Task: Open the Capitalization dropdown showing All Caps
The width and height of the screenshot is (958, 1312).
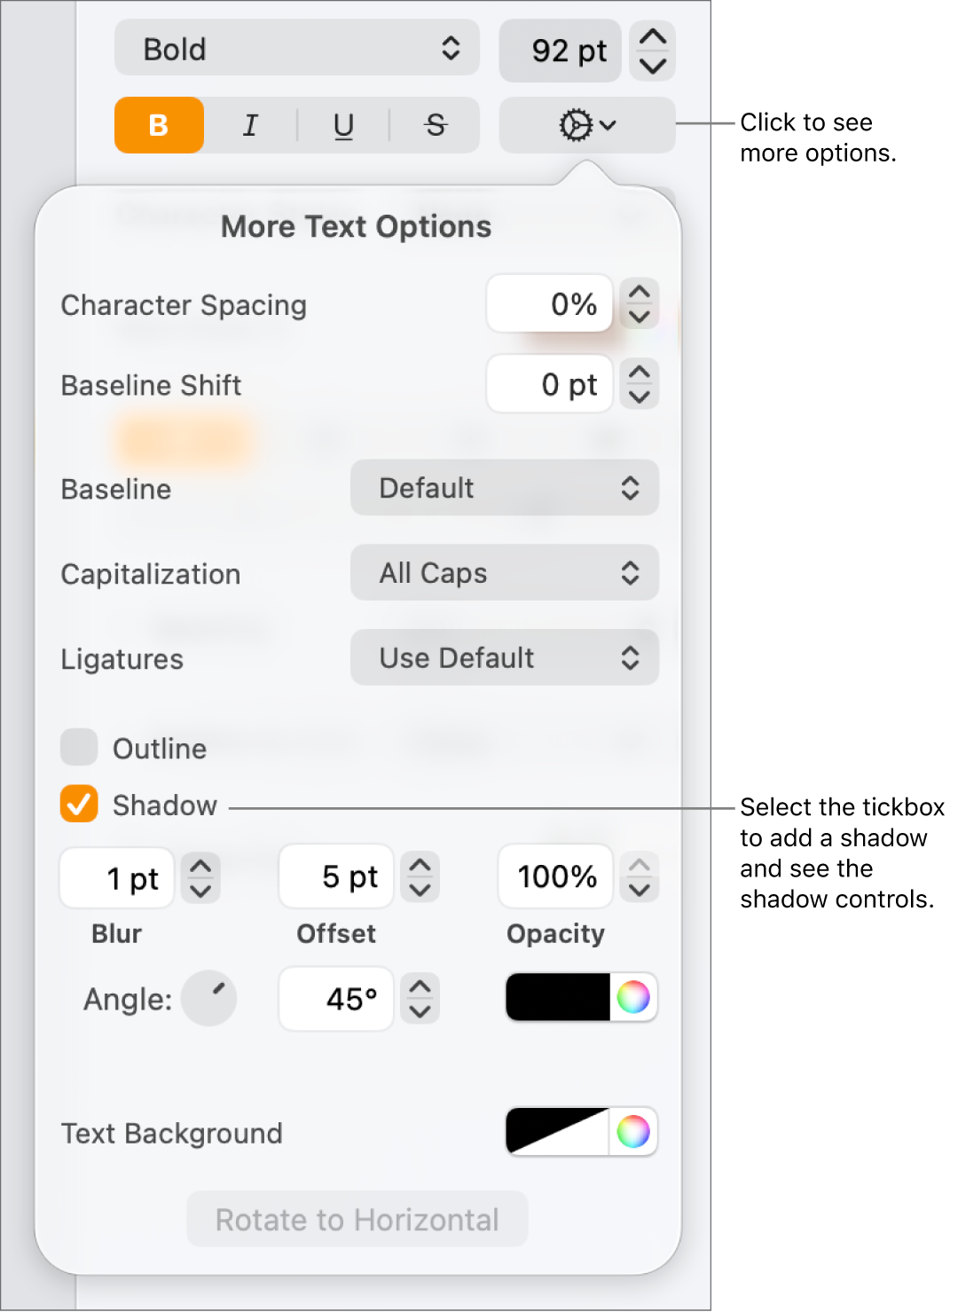Action: (x=503, y=573)
